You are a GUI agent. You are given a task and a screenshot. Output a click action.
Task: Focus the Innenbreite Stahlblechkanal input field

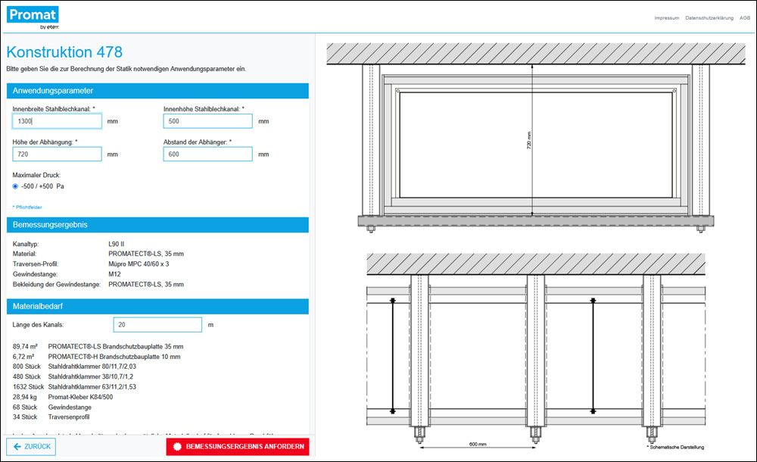pyautogui.click(x=57, y=121)
